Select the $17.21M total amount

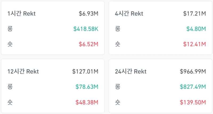click(x=195, y=14)
